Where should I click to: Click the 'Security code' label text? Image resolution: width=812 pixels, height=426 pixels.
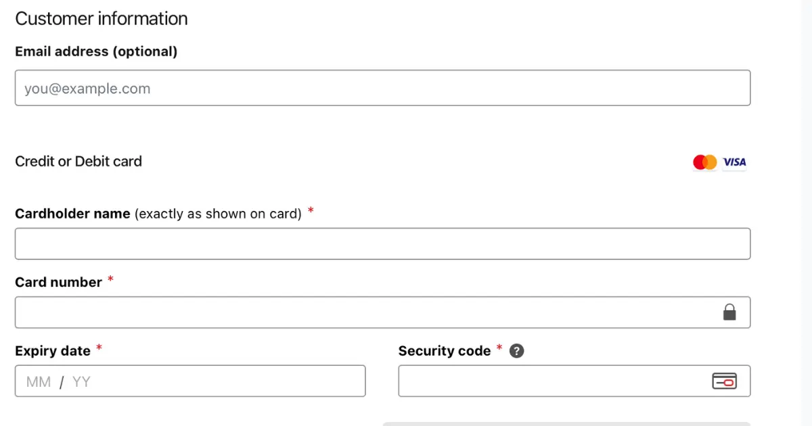click(445, 351)
